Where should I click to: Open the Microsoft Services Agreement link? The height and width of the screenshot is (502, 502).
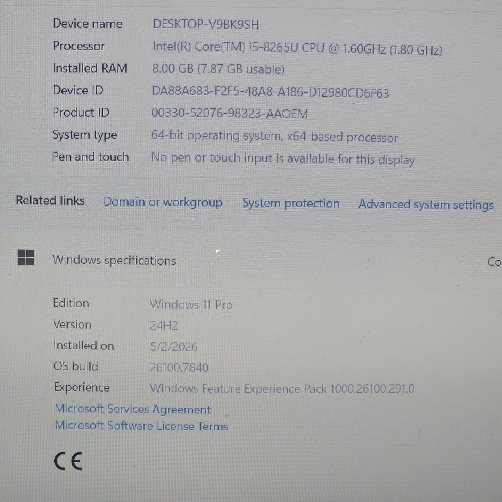(133, 409)
